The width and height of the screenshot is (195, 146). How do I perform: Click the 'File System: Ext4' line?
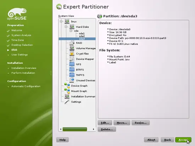(x=119, y=57)
